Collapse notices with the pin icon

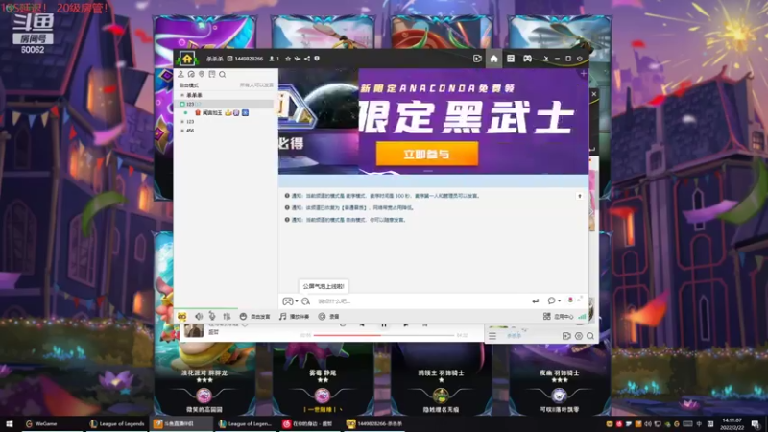tap(580, 196)
